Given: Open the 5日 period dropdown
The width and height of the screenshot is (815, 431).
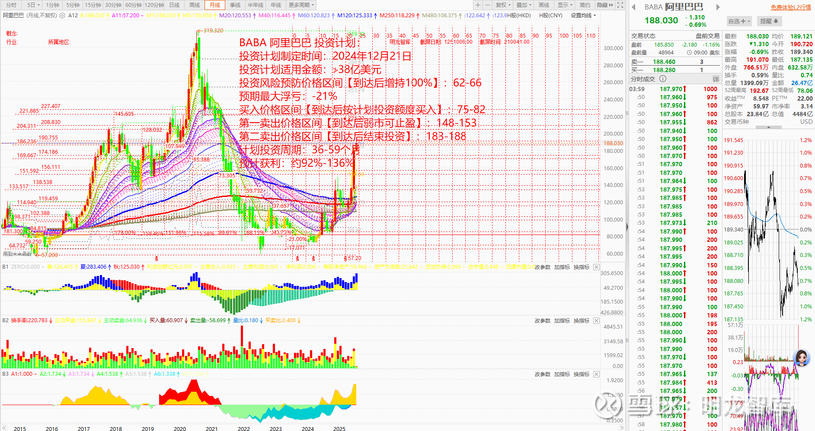Looking at the screenshot, I should click(33, 5).
